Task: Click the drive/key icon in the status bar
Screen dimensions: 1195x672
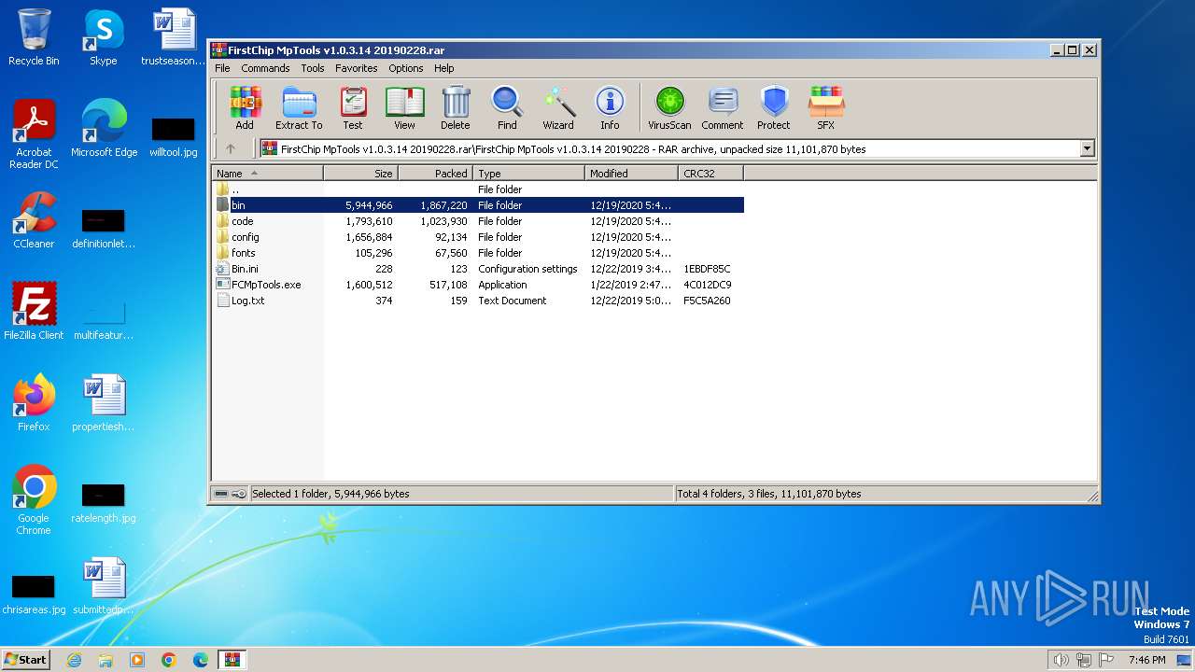Action: pyautogui.click(x=230, y=494)
